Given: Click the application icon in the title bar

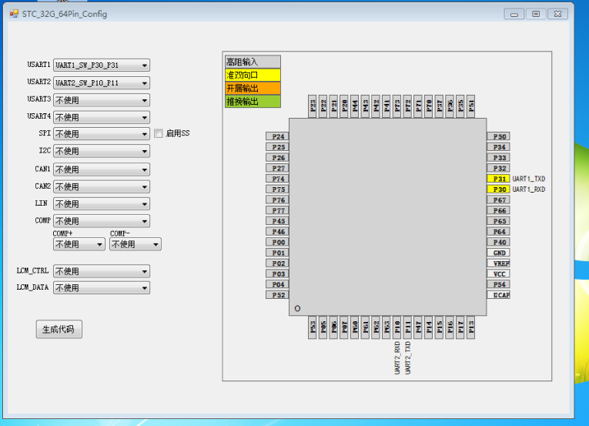Looking at the screenshot, I should [x=14, y=14].
